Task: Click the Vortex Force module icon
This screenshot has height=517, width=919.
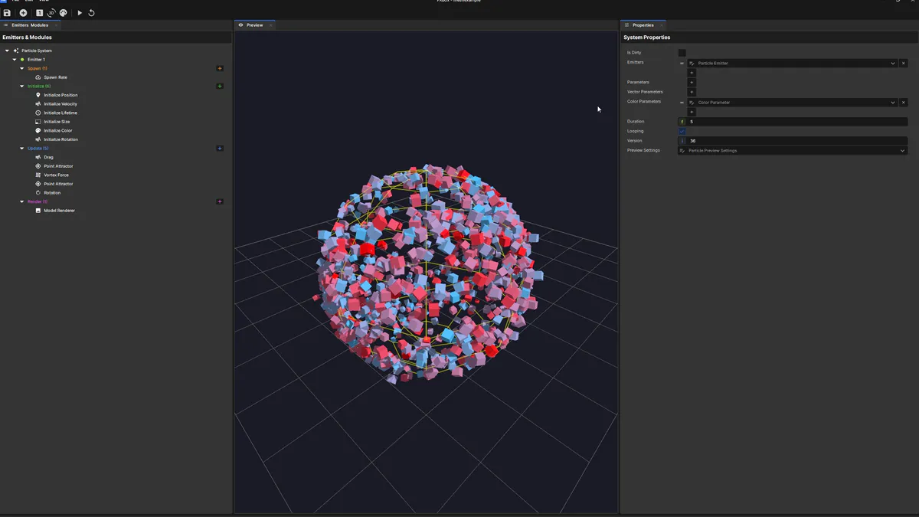Action: tap(38, 175)
